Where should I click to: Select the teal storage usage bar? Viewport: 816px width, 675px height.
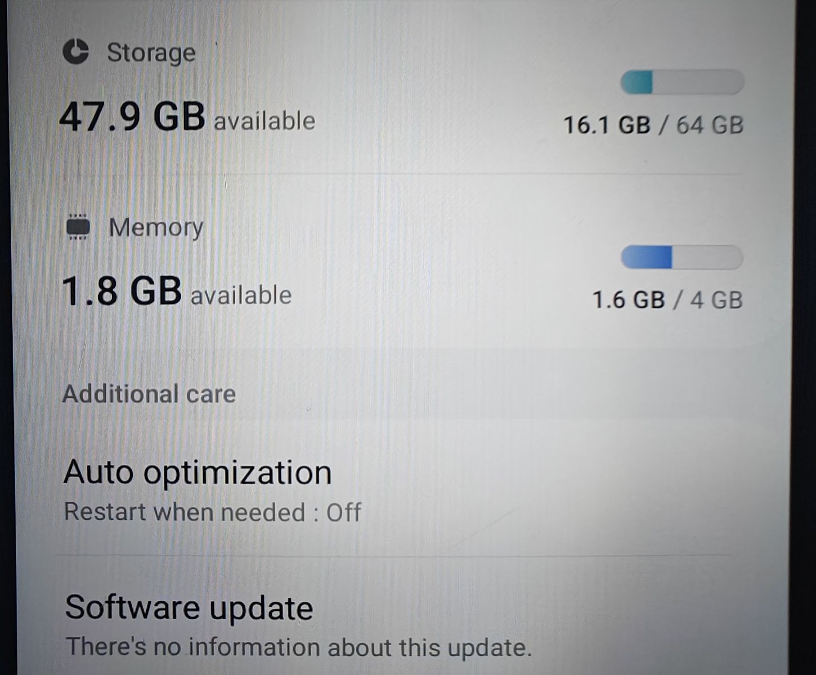tap(682, 82)
